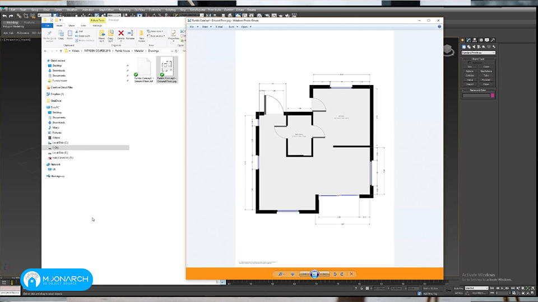
Task: Open the Standard Primitives dropdown
Action: tap(478, 53)
